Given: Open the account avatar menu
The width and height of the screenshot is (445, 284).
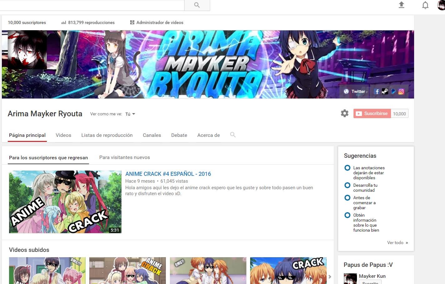Looking at the screenshot, I should coord(441,5).
